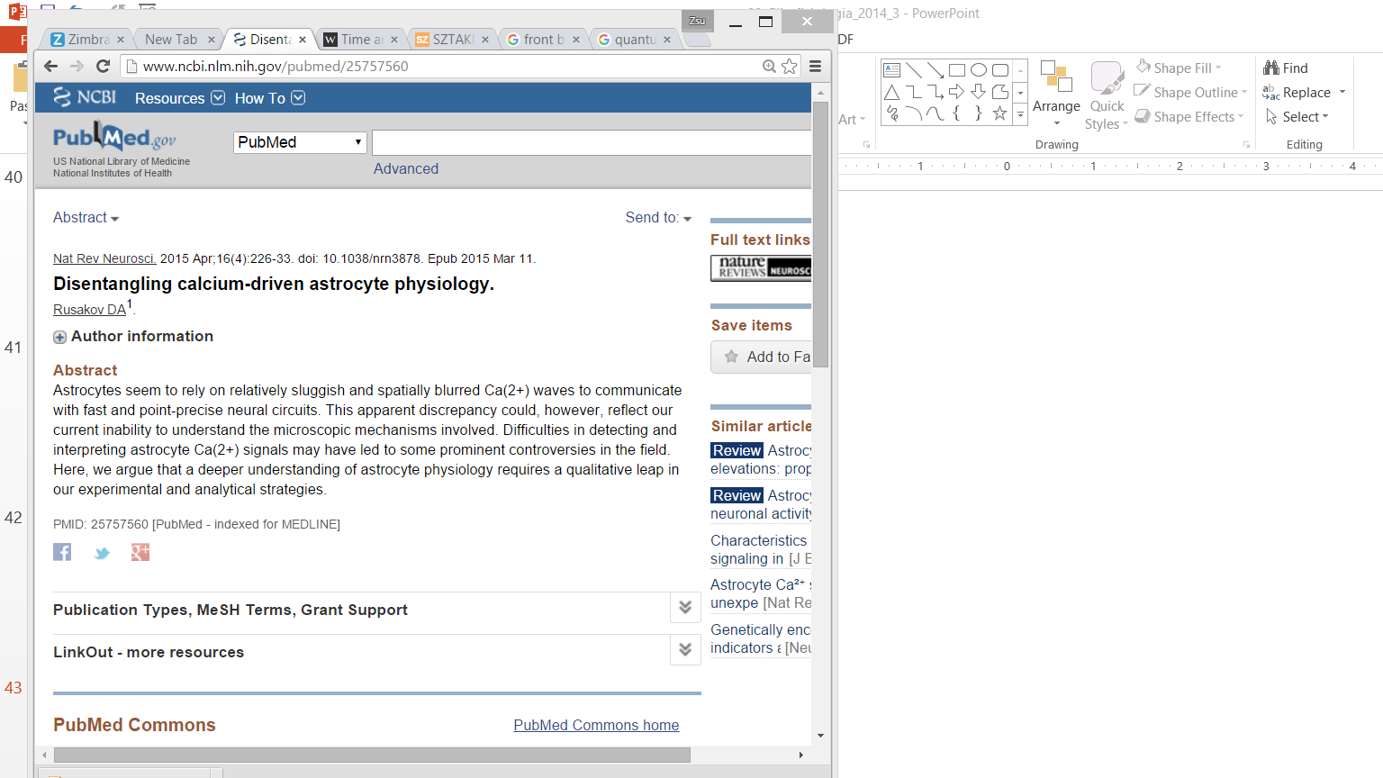Open the Abstract format dropdown

click(86, 217)
